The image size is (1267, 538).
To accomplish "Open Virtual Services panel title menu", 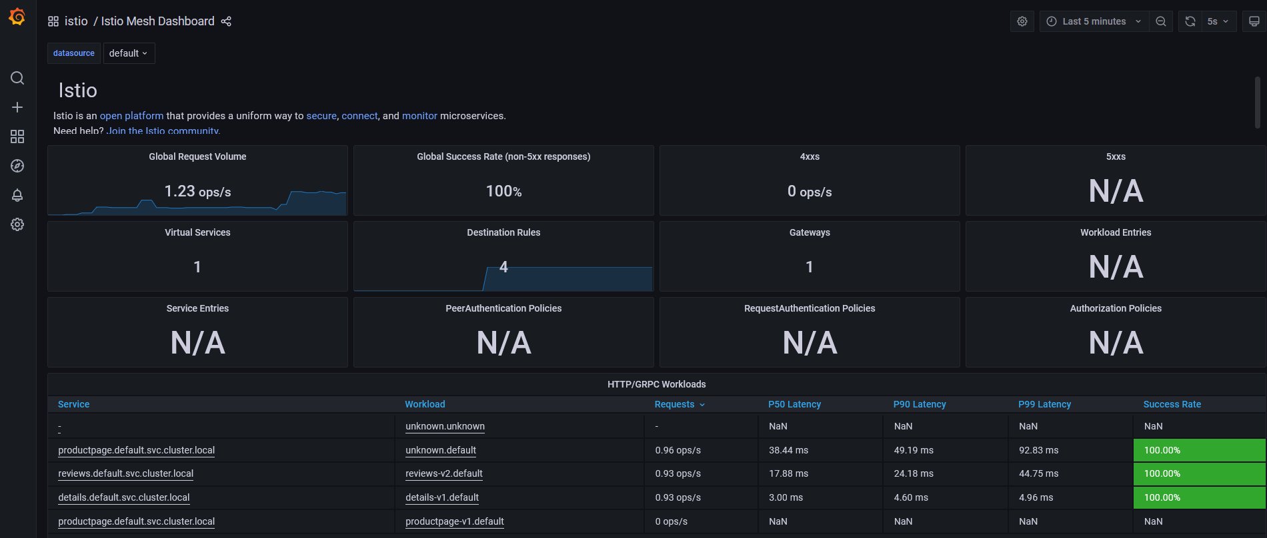I will [x=197, y=232].
